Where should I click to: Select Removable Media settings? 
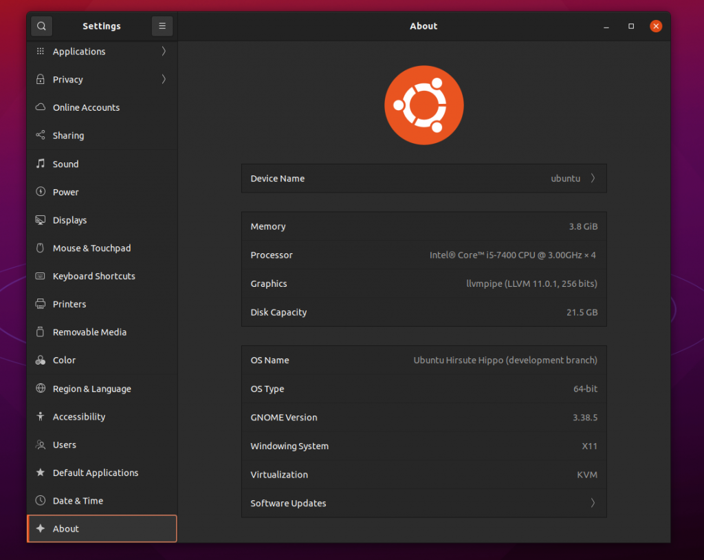(x=89, y=332)
